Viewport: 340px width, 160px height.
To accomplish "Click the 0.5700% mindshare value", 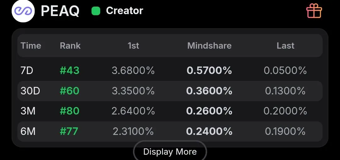I will tap(209, 71).
